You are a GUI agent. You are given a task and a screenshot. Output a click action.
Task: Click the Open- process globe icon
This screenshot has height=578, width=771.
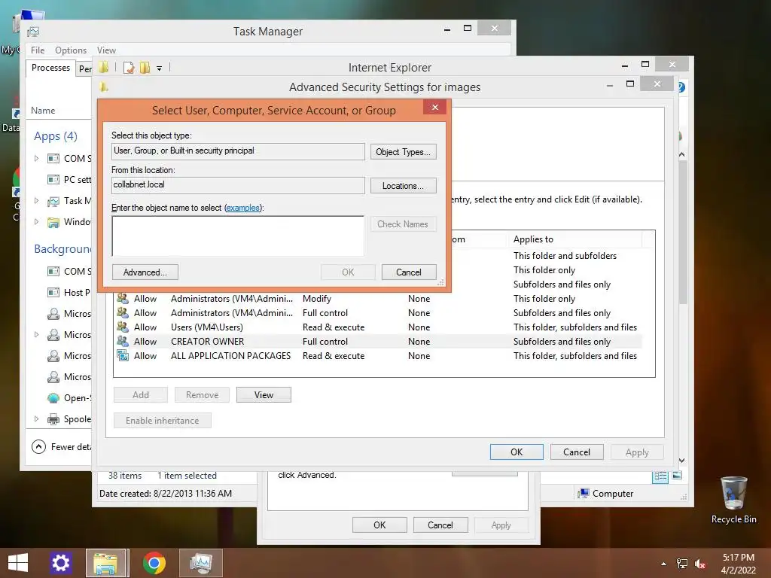pyautogui.click(x=53, y=398)
